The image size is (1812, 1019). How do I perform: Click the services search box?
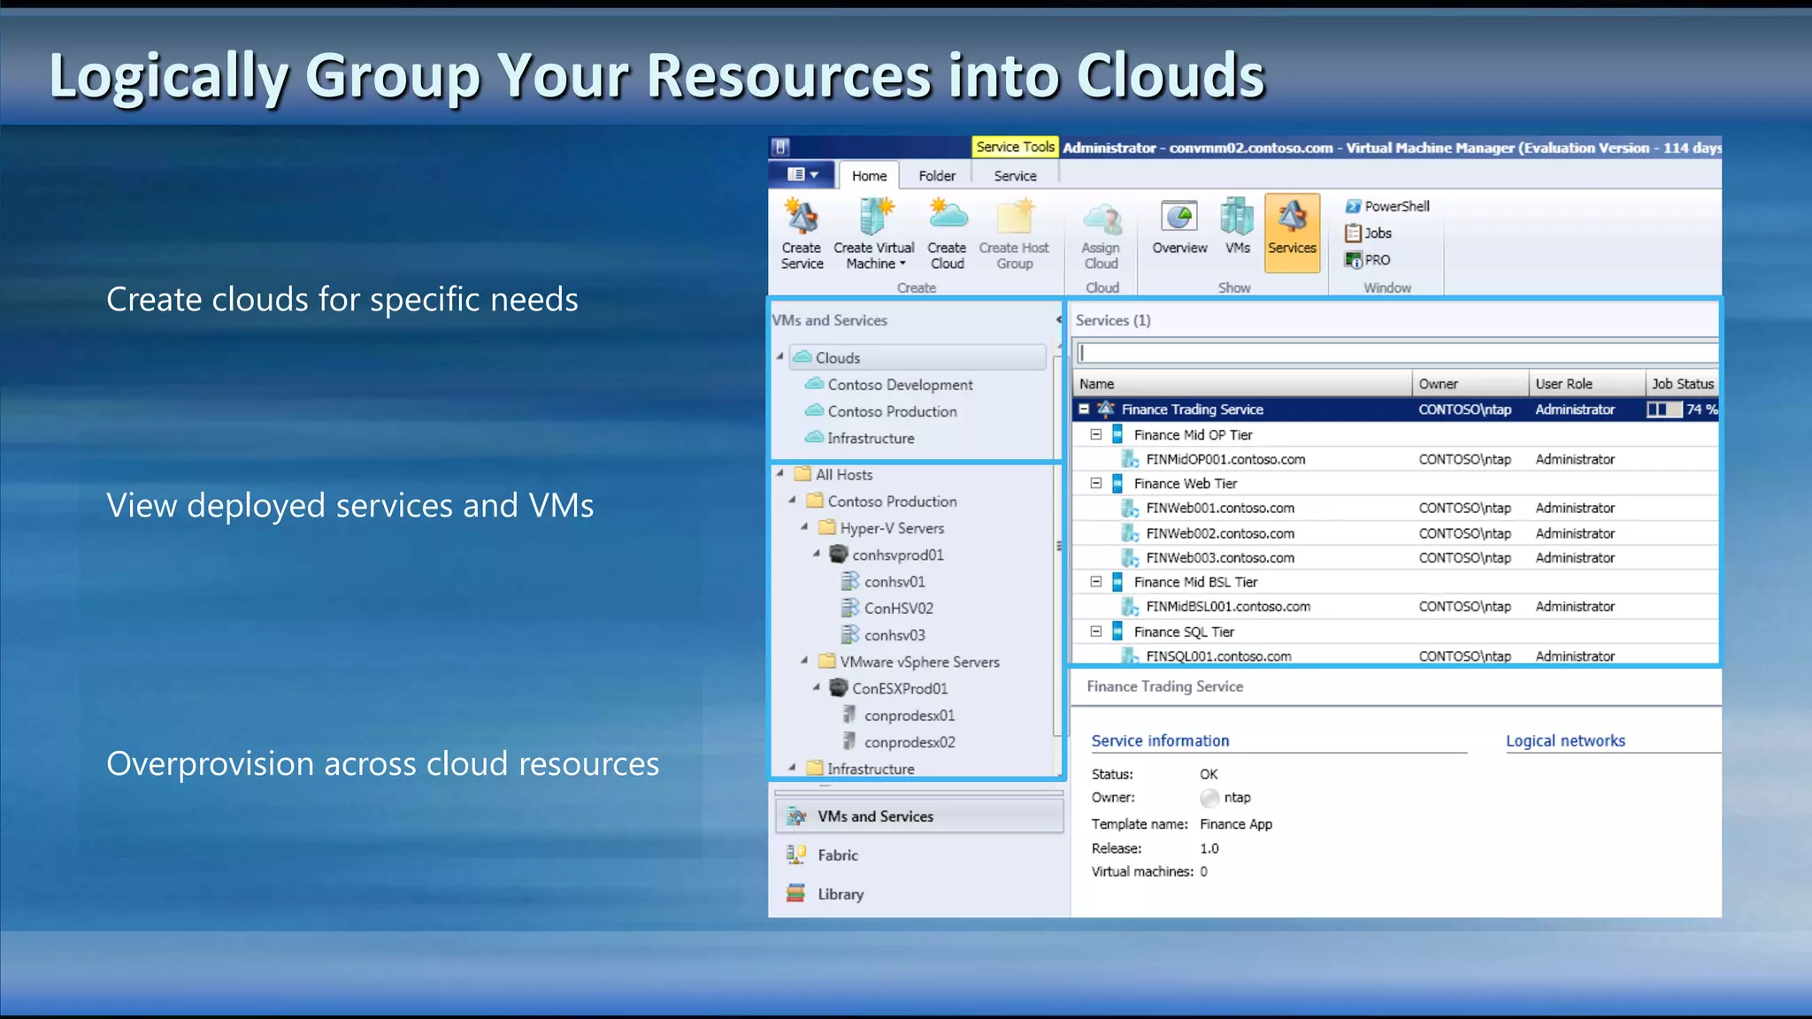point(1398,353)
